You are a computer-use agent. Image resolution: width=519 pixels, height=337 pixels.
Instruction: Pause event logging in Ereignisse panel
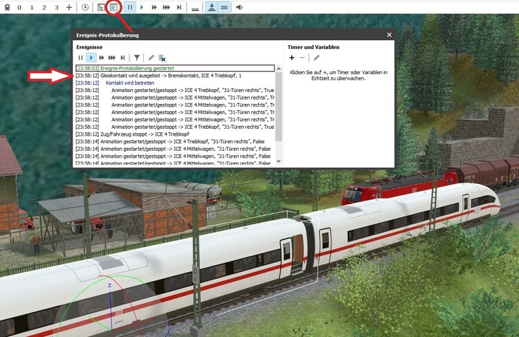[80, 57]
